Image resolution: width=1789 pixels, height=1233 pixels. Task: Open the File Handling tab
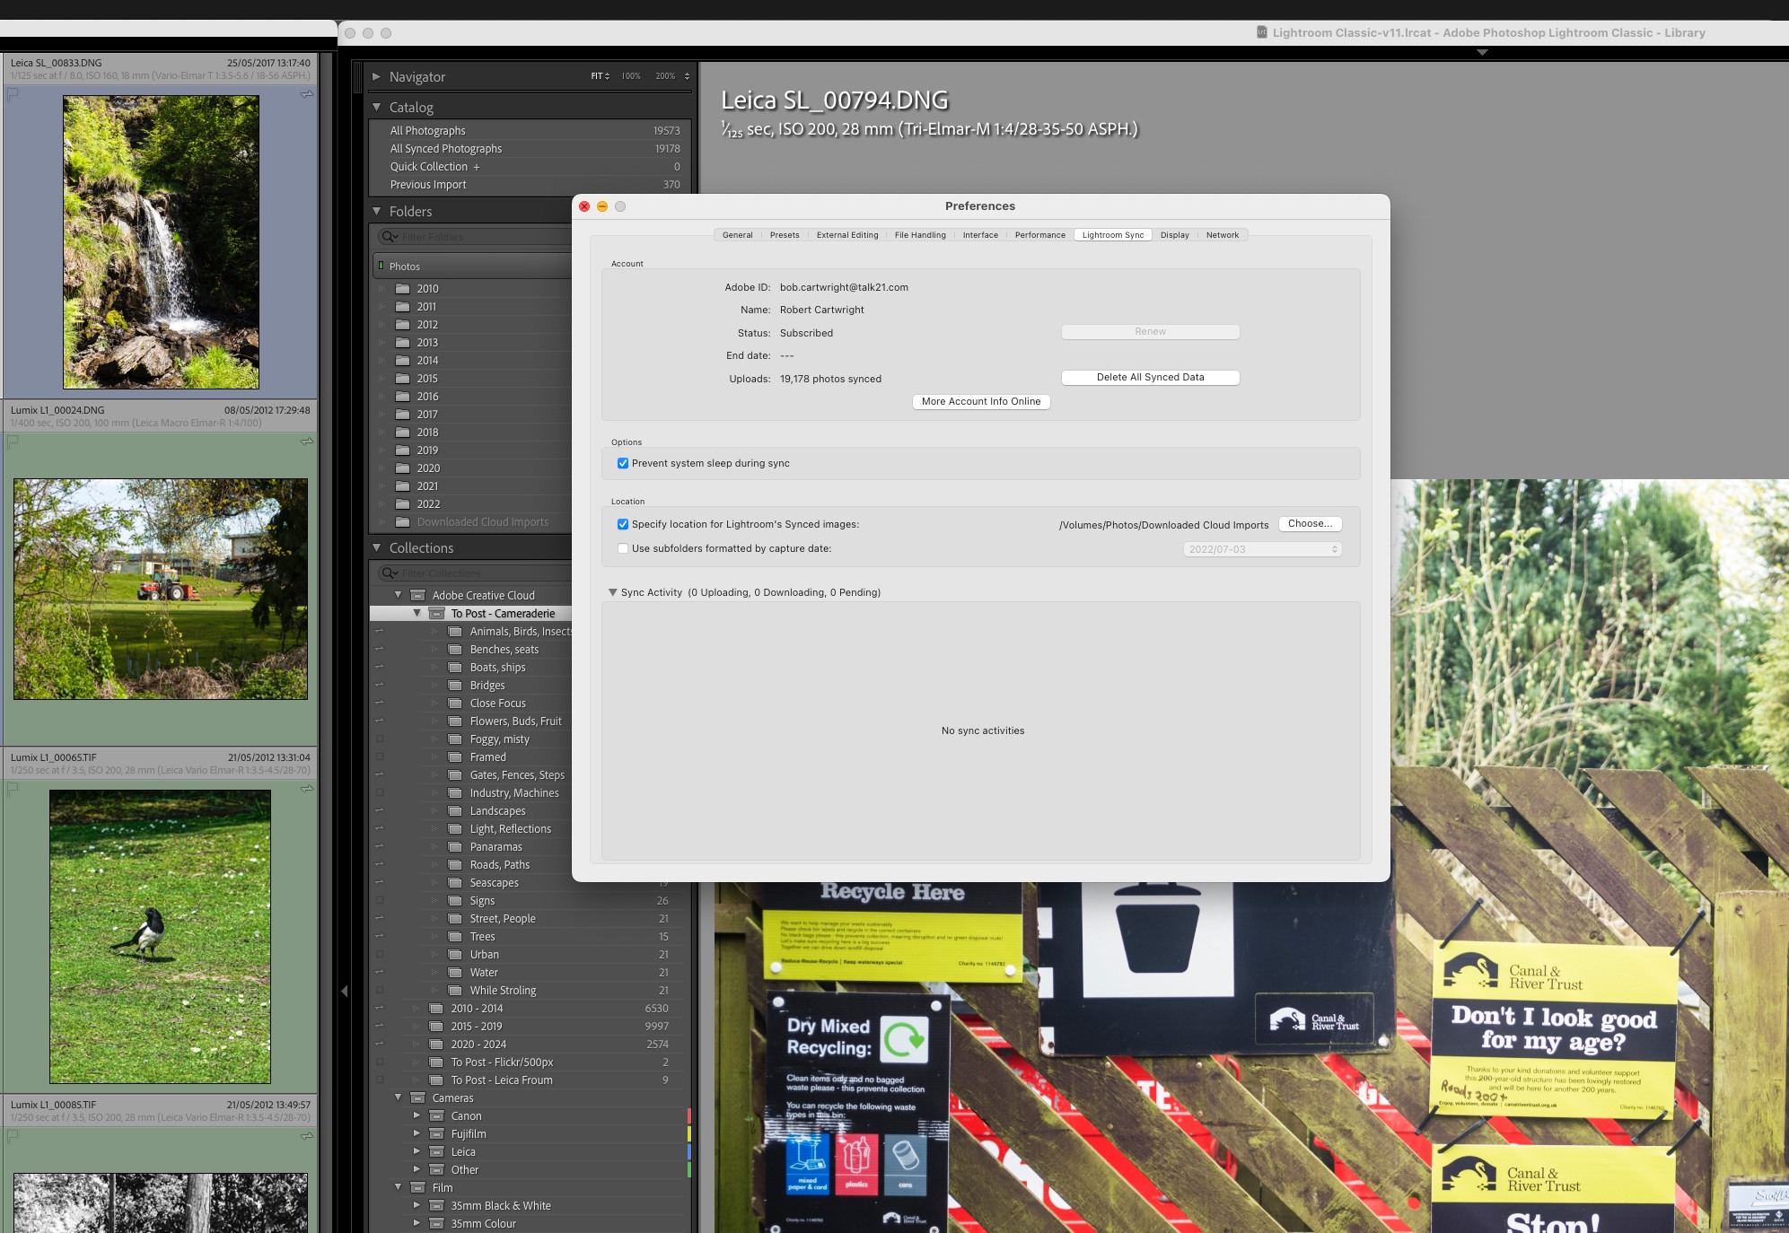pyautogui.click(x=920, y=235)
